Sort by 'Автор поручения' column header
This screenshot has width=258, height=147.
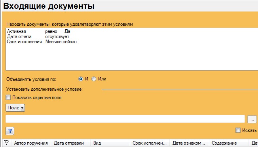pos(31,143)
